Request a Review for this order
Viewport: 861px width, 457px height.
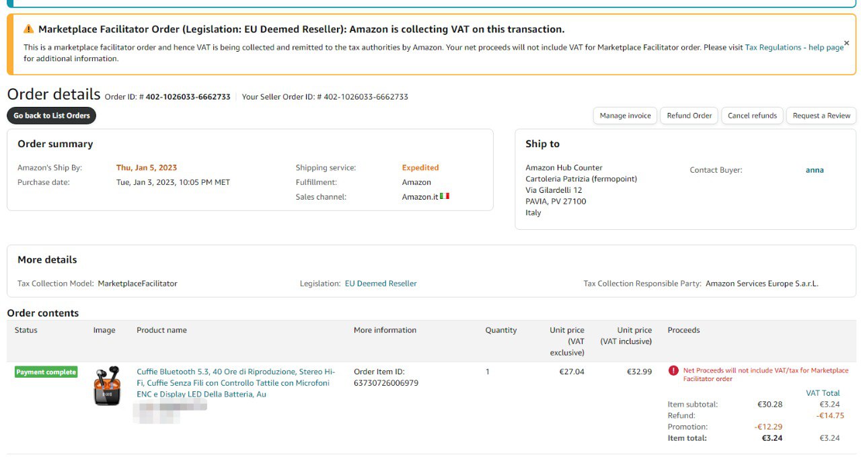821,116
